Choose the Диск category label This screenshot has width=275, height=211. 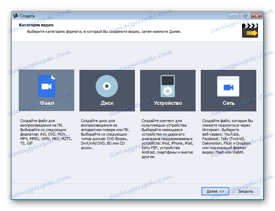pos(107,103)
